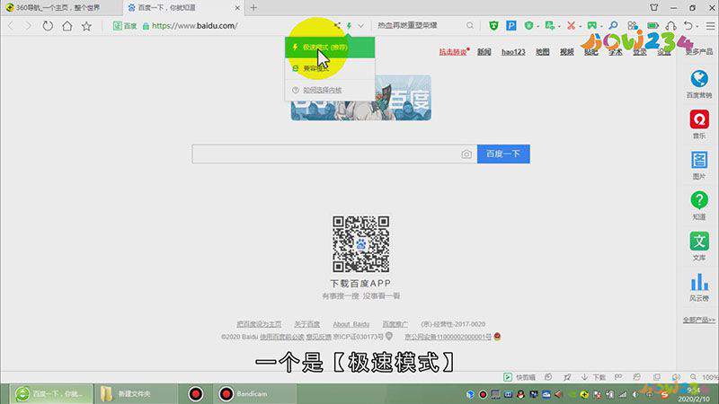
Task: Open the browser main menu hamburger icon
Action: [710, 26]
